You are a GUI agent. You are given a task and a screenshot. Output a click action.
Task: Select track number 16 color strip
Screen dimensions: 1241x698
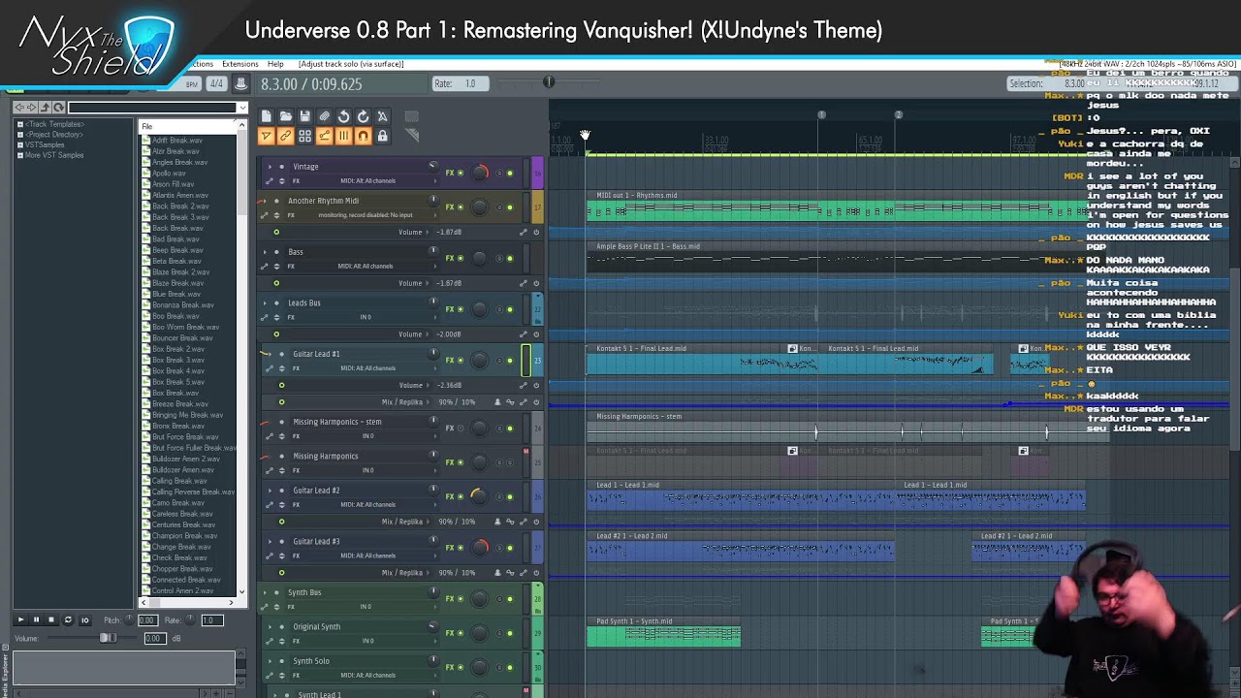tap(537, 173)
